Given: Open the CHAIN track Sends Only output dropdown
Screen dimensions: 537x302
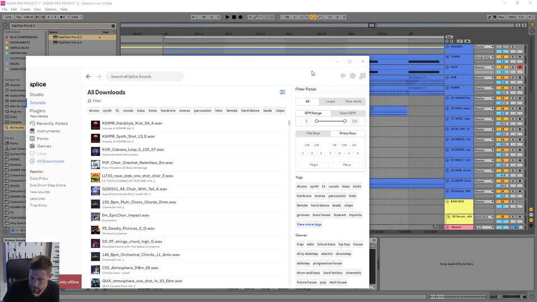Looking at the screenshot, I should click(x=484, y=57).
